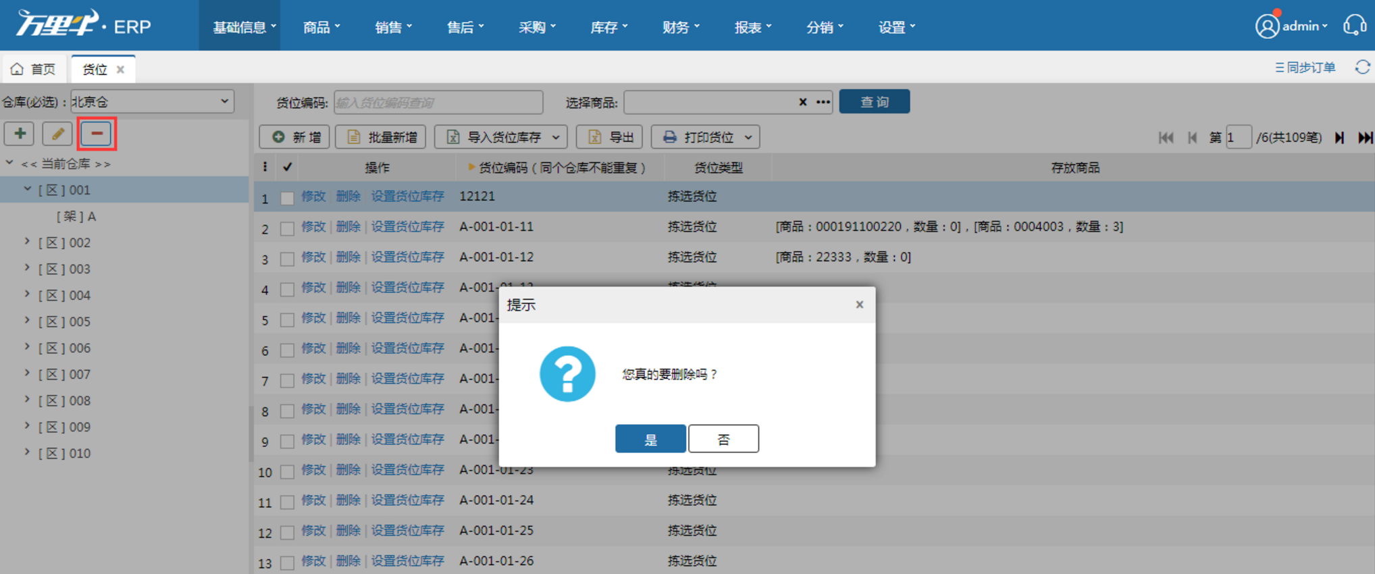The height and width of the screenshot is (574, 1375).
Task: Collapse the <<当前仓库>> root node
Action: tap(9, 163)
